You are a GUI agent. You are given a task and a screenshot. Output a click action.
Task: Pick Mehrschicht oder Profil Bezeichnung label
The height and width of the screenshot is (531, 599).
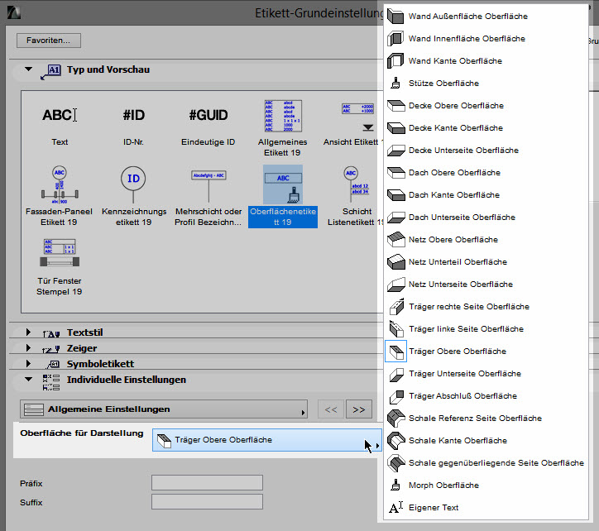point(208,185)
